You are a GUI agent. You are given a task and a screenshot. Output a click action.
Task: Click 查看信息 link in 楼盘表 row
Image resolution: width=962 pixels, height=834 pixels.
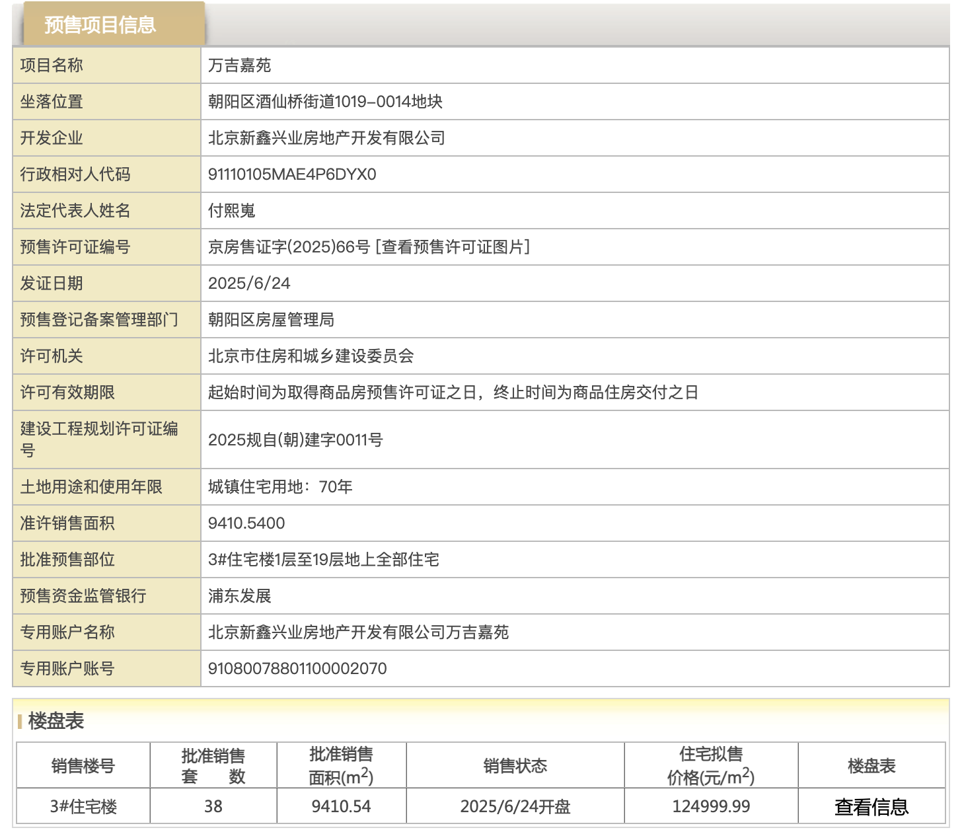[x=871, y=807]
